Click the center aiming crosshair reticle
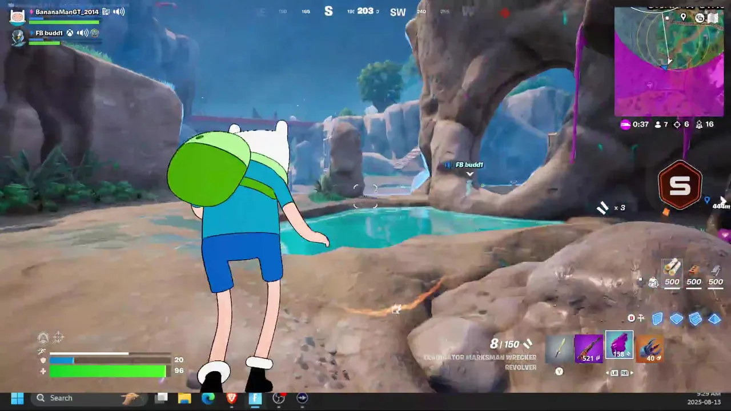This screenshot has width=731, height=411. pos(365,196)
